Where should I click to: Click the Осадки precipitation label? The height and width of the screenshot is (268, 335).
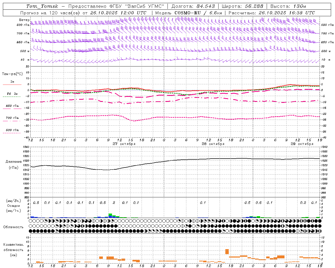pyautogui.click(x=14, y=206)
